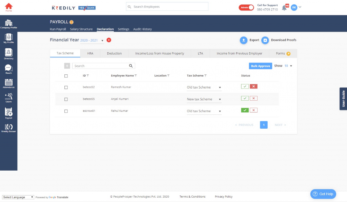Switch to the HRA tab
347x202 pixels.
tap(90, 53)
